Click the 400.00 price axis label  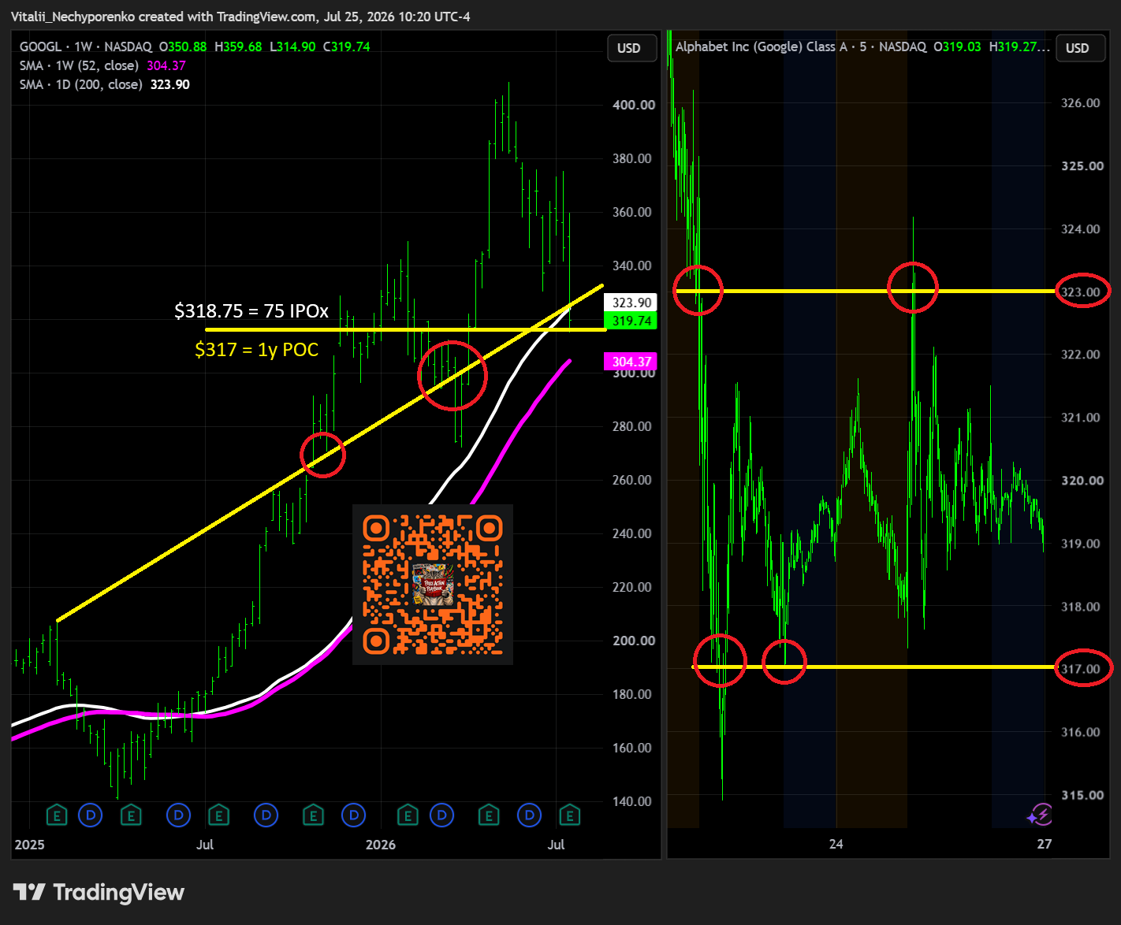pos(634,105)
